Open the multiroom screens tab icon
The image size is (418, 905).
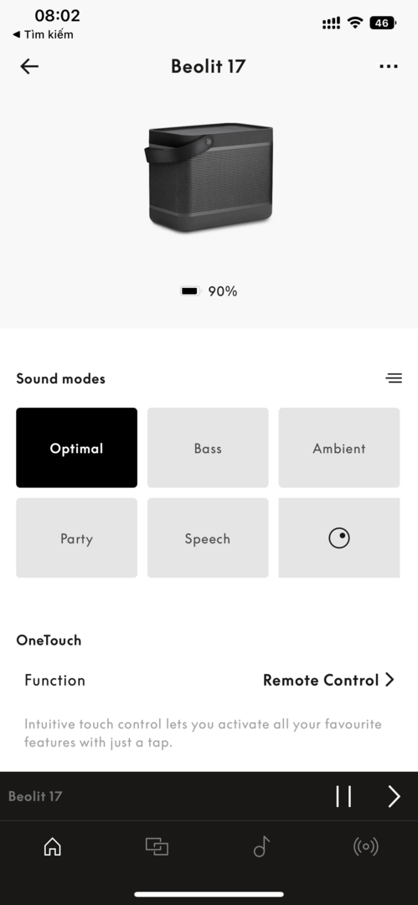(x=157, y=846)
